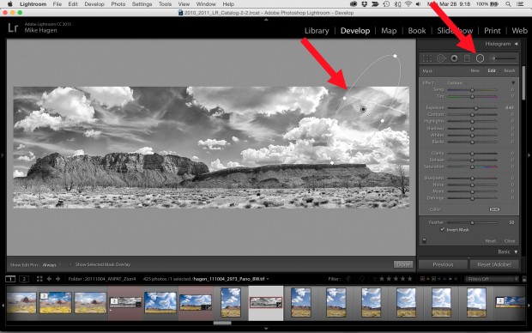Screen dimensions: 532x333
Task: Open the Settings menu in menu bar
Action: click(x=142, y=4)
